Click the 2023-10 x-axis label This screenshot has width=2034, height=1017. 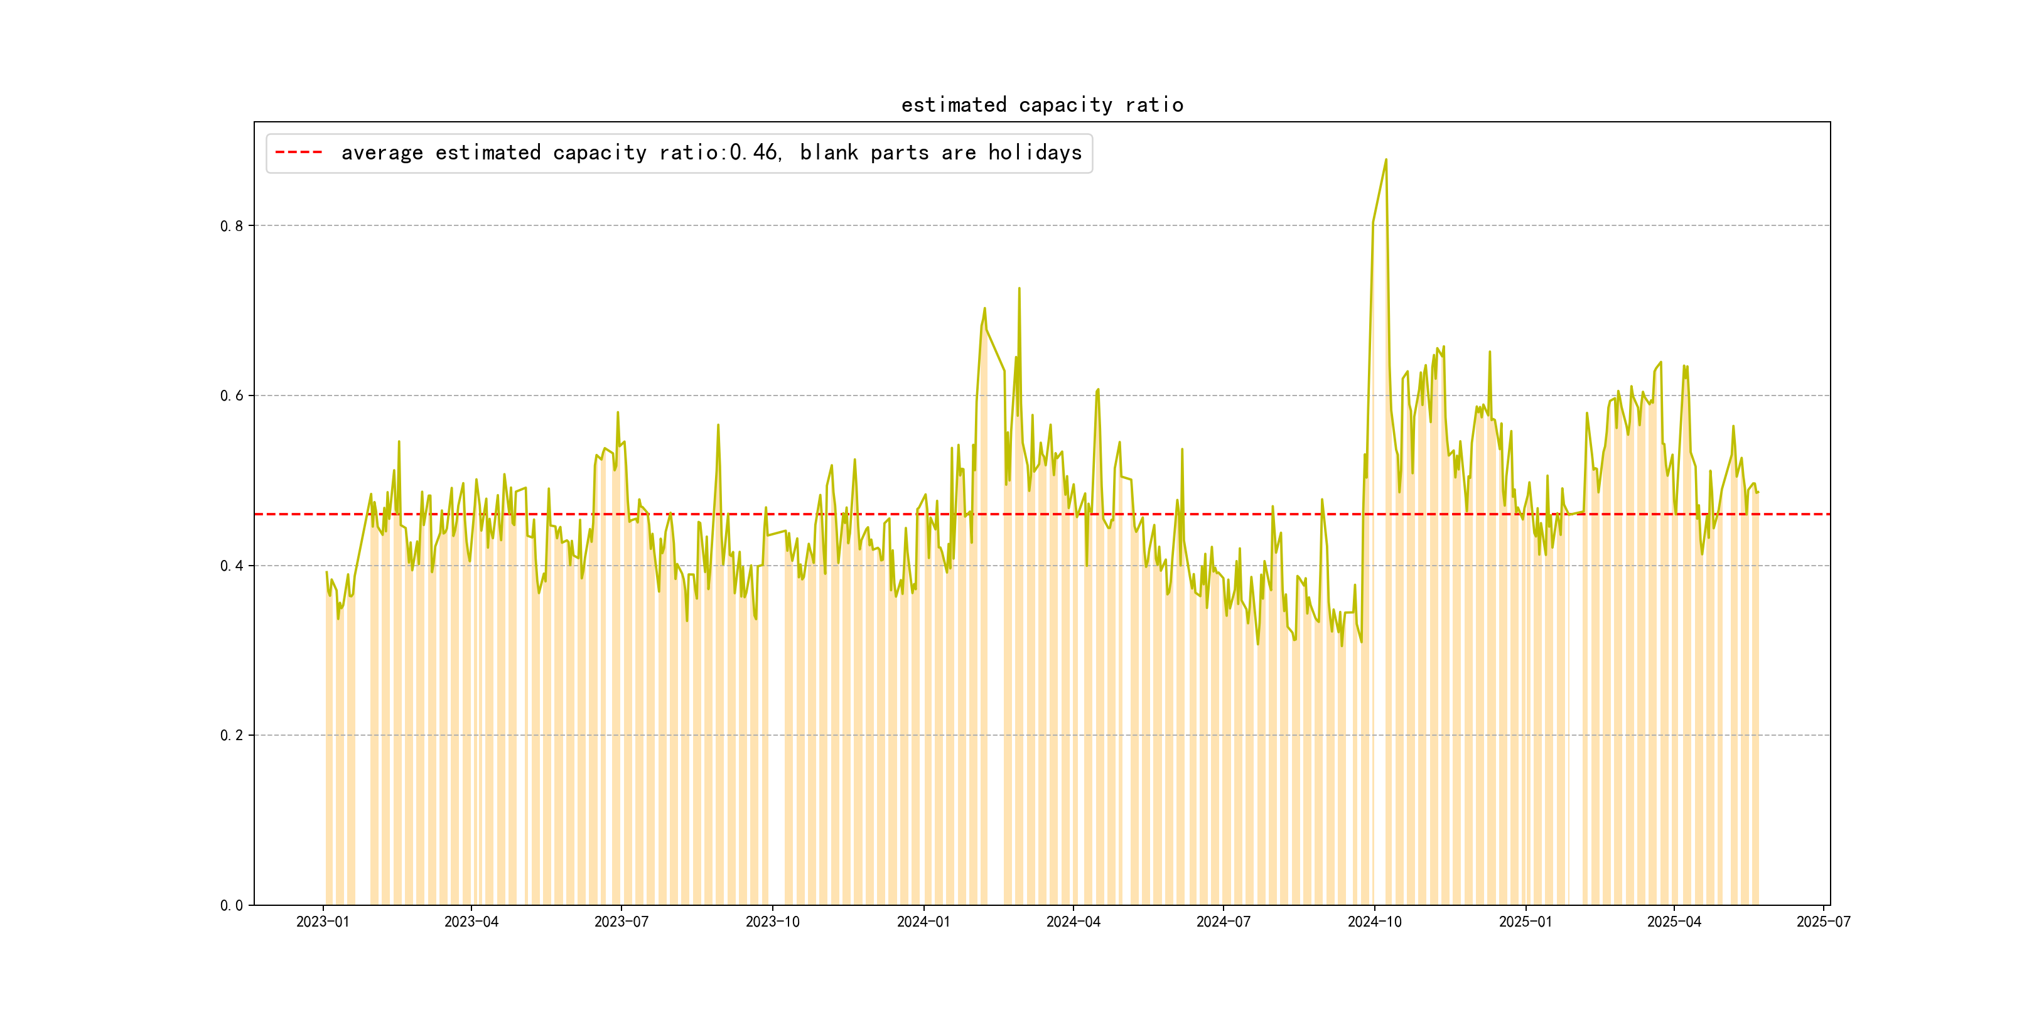pos(772,922)
